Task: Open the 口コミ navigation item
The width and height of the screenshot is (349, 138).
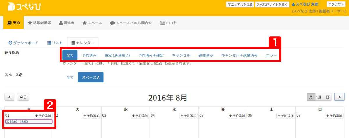Action: tap(168, 23)
